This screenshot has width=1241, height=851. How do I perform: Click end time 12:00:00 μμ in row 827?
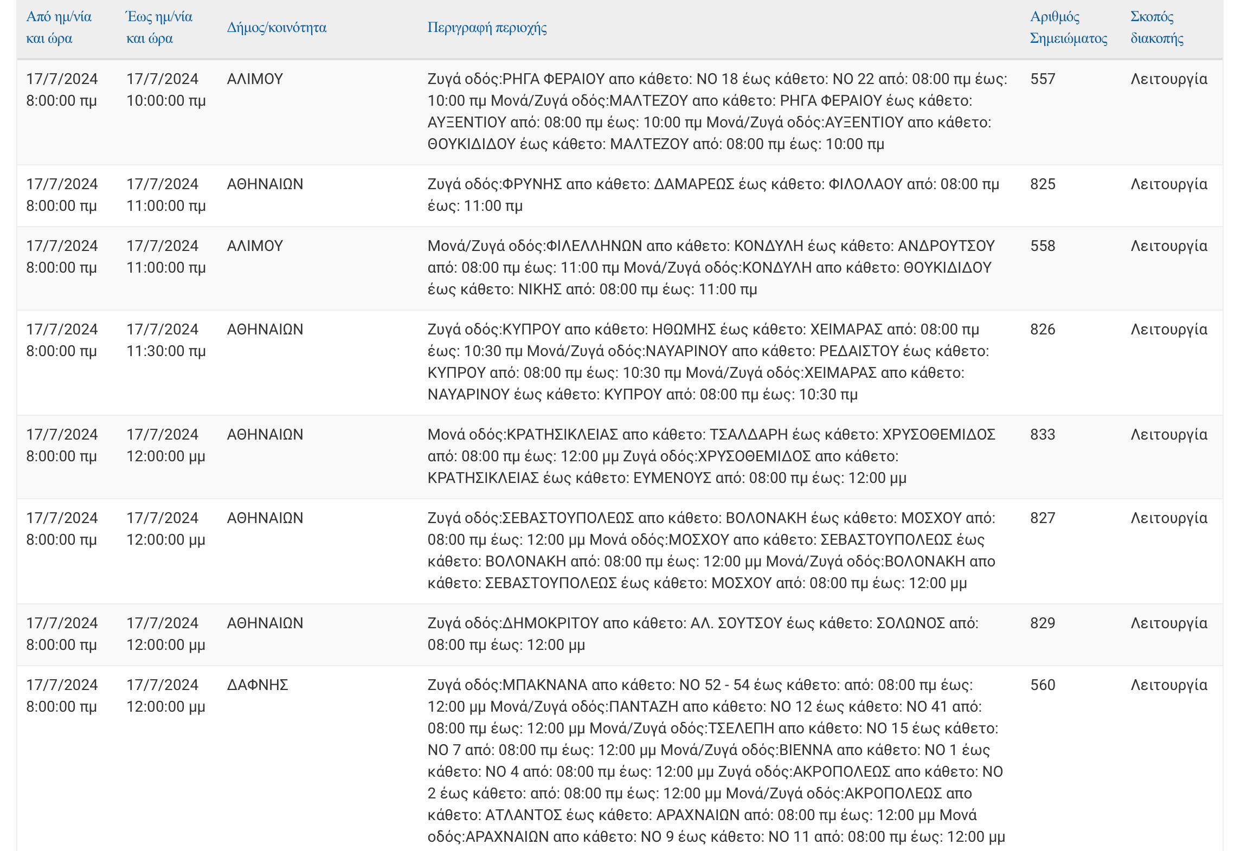(166, 540)
